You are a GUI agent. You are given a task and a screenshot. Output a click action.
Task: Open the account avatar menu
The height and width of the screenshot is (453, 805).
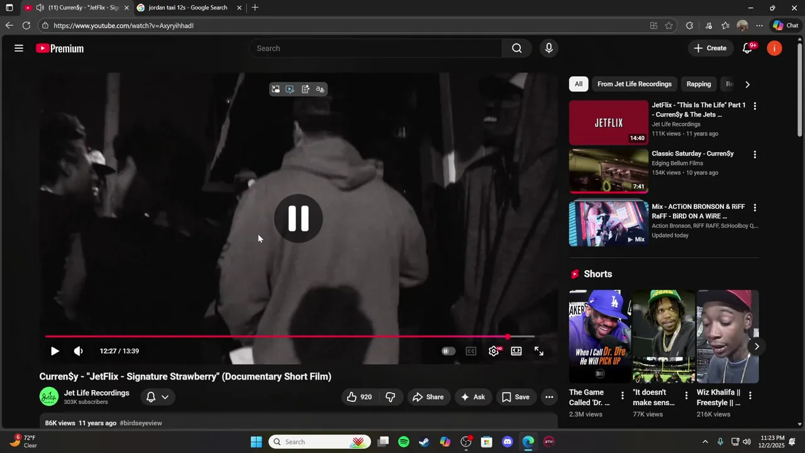(775, 48)
